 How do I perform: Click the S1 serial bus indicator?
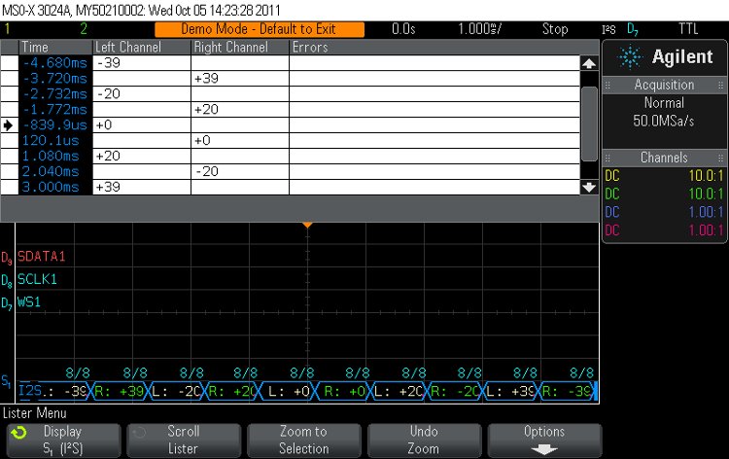pyautogui.click(x=7, y=381)
